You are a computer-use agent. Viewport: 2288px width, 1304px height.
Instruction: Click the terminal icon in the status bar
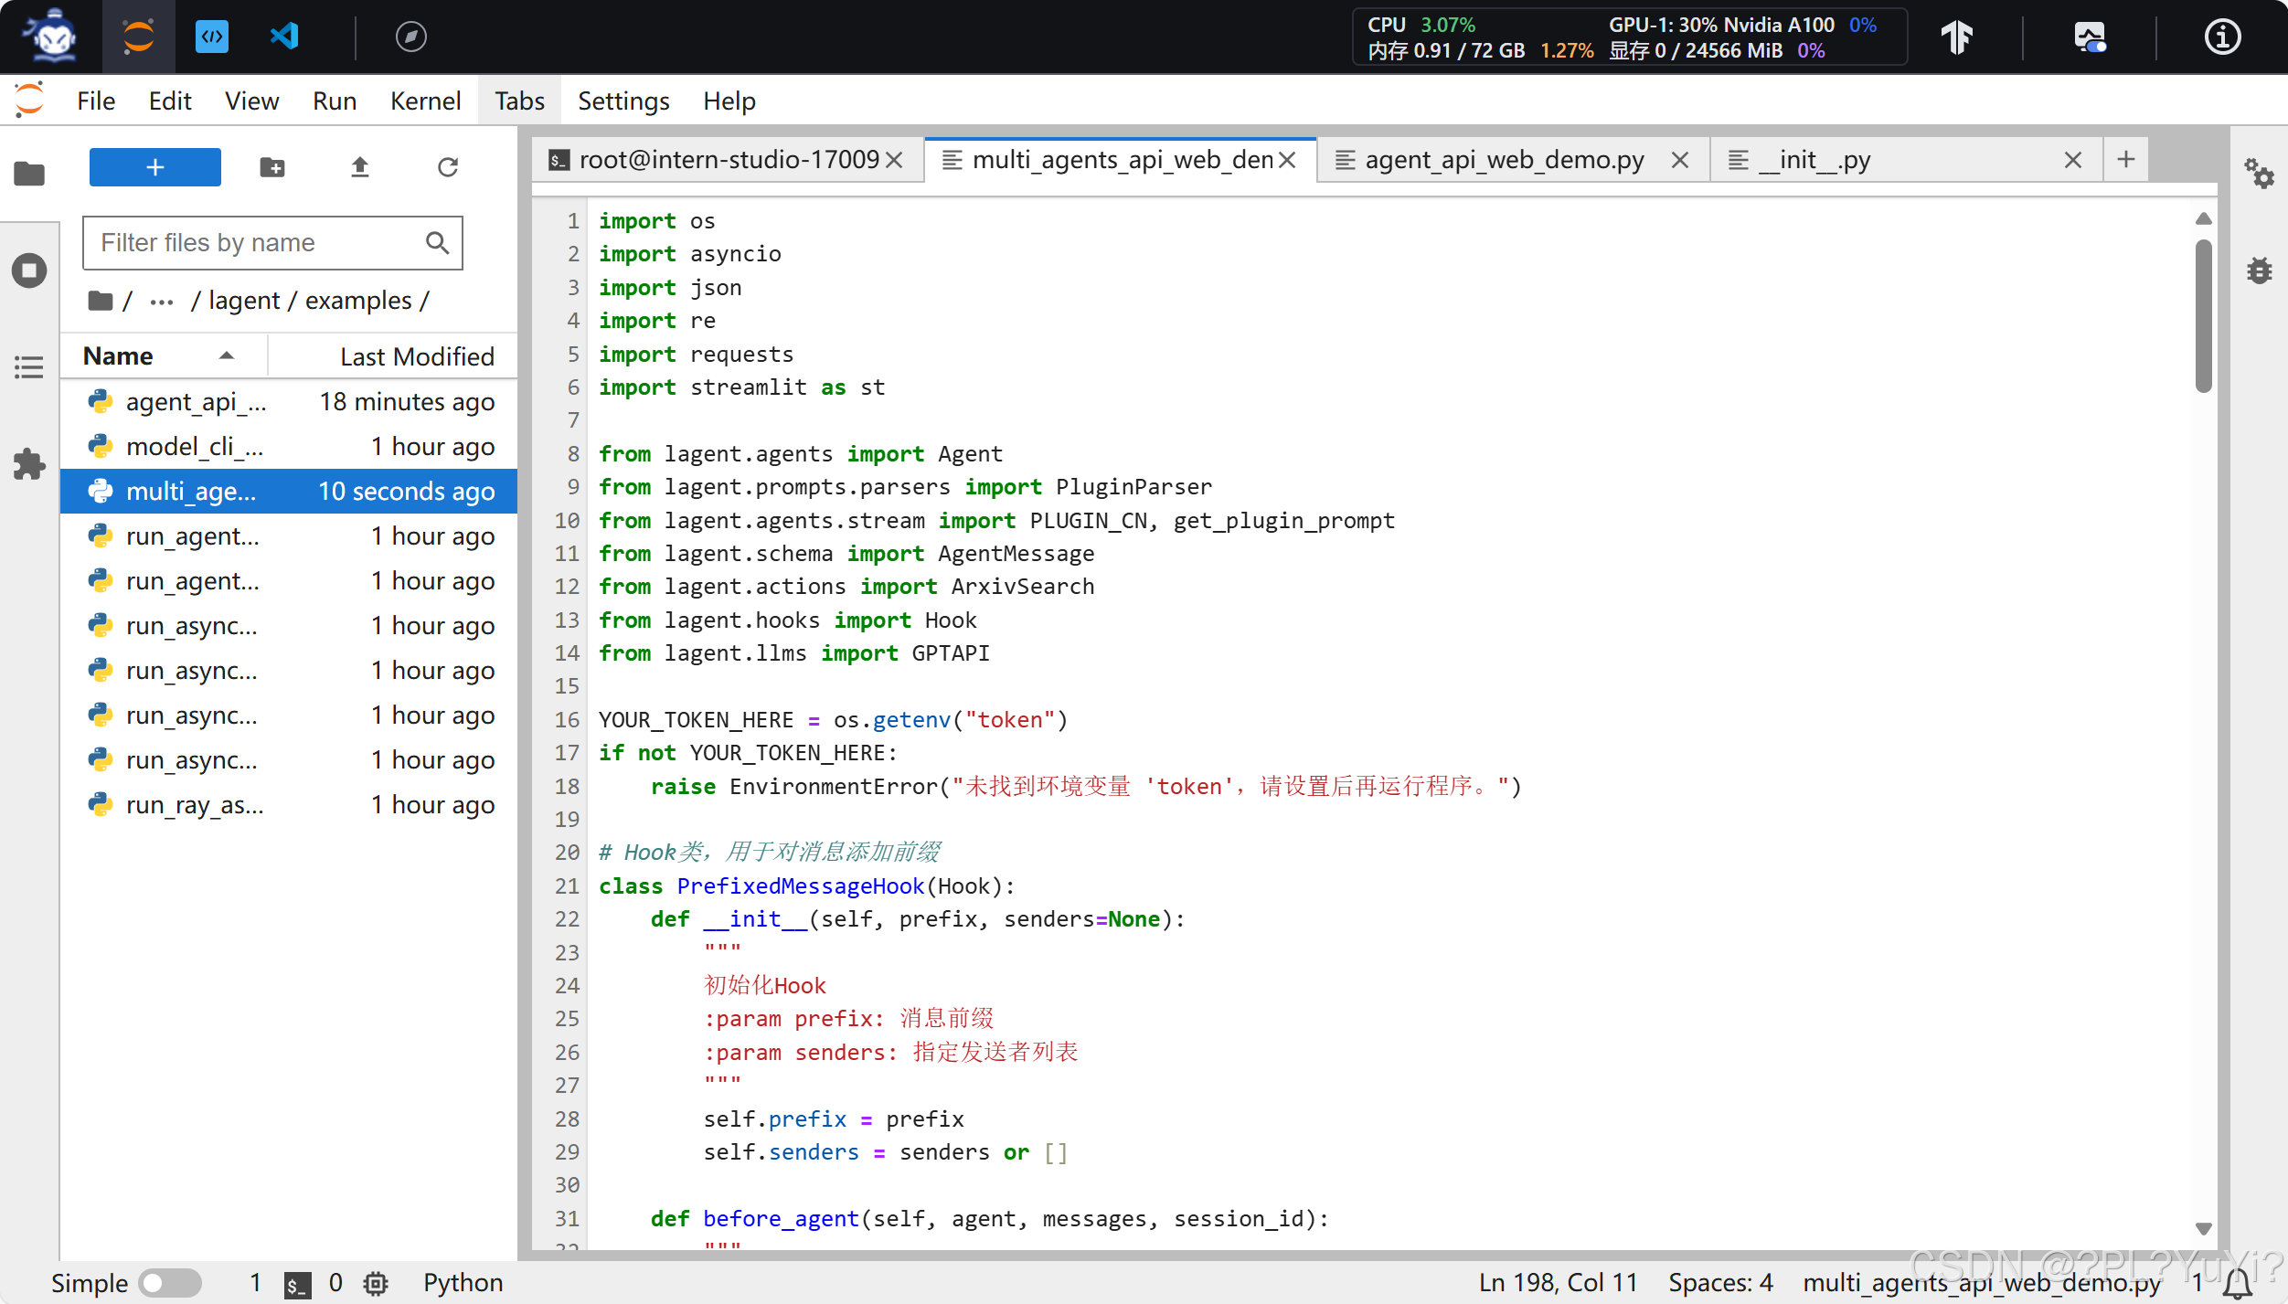pos(296,1283)
